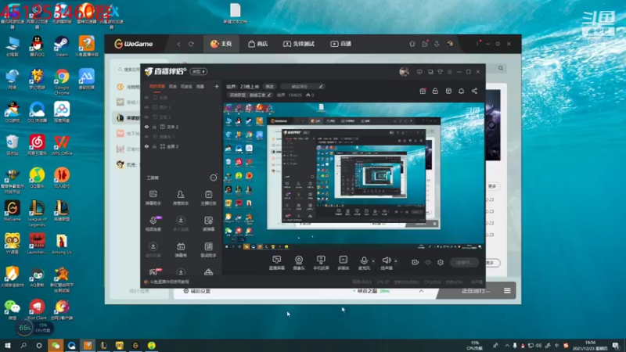Add a 手机投屏 source
This screenshot has width=626, height=352.
point(321,263)
